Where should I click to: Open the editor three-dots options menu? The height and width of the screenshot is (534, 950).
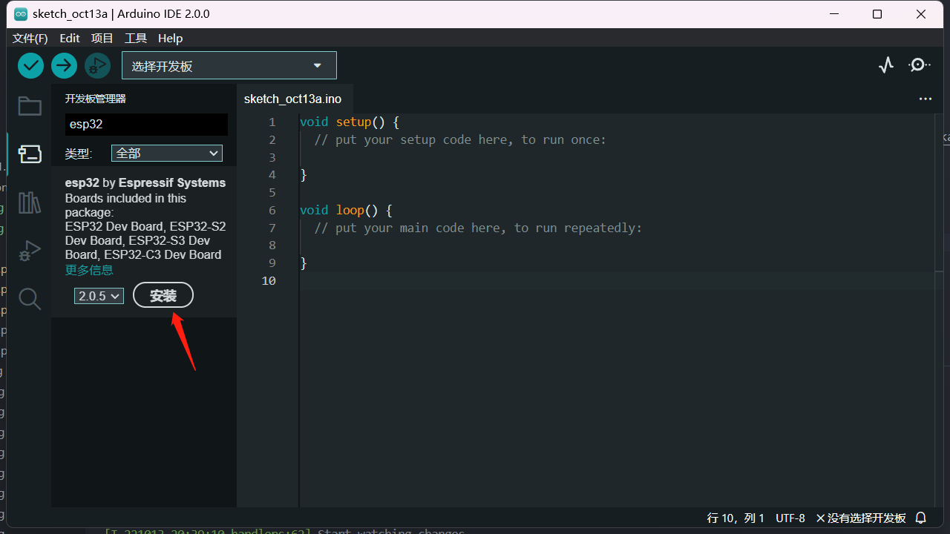pyautogui.click(x=926, y=99)
